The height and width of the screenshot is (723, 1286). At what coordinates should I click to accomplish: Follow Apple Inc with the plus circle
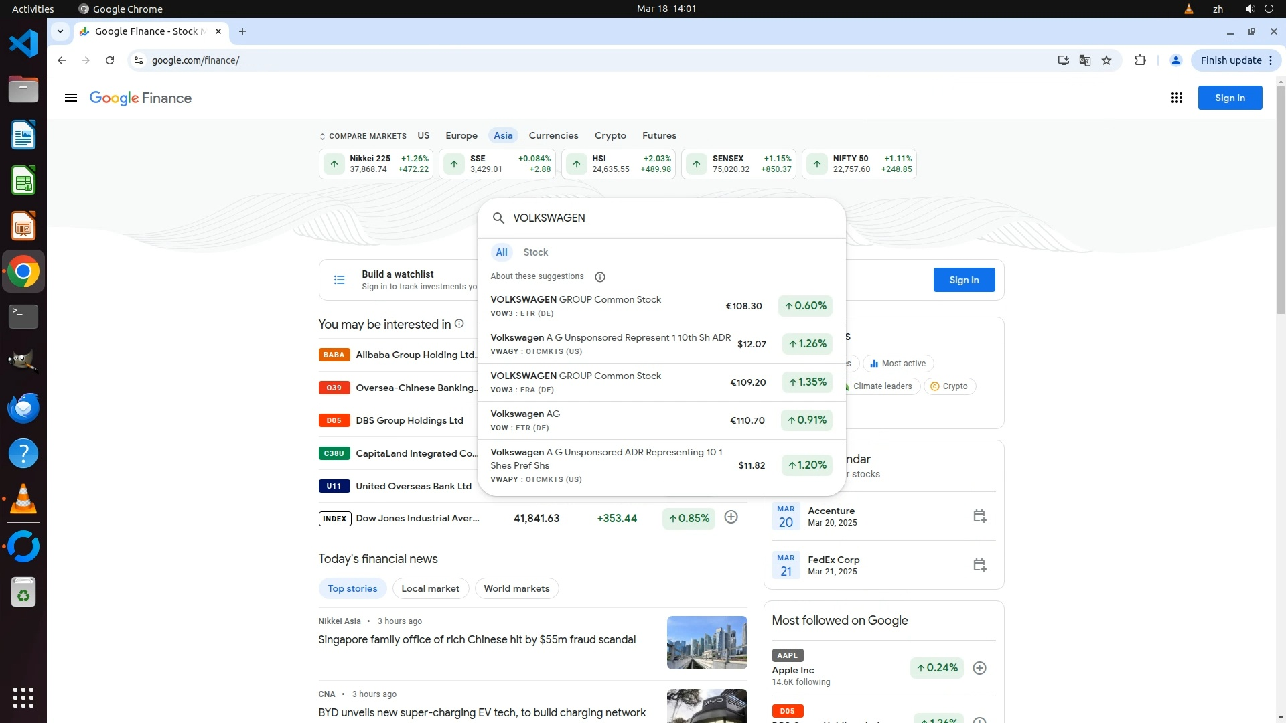(979, 668)
